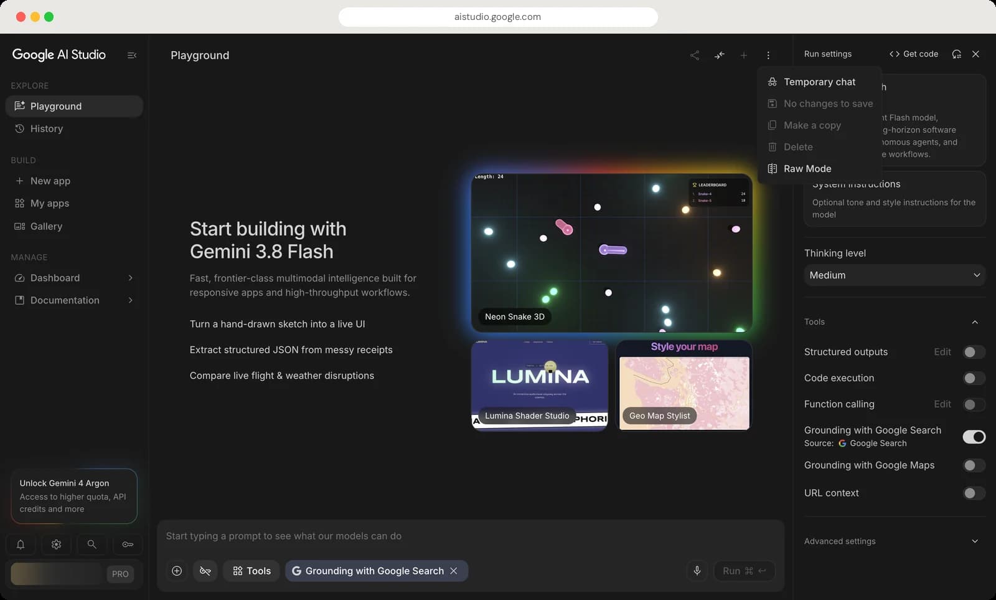Click the Get code button

914,54
